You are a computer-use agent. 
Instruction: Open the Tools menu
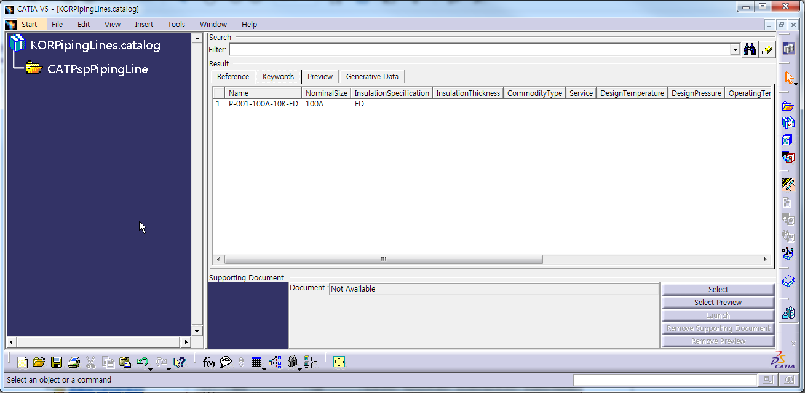pyautogui.click(x=176, y=25)
